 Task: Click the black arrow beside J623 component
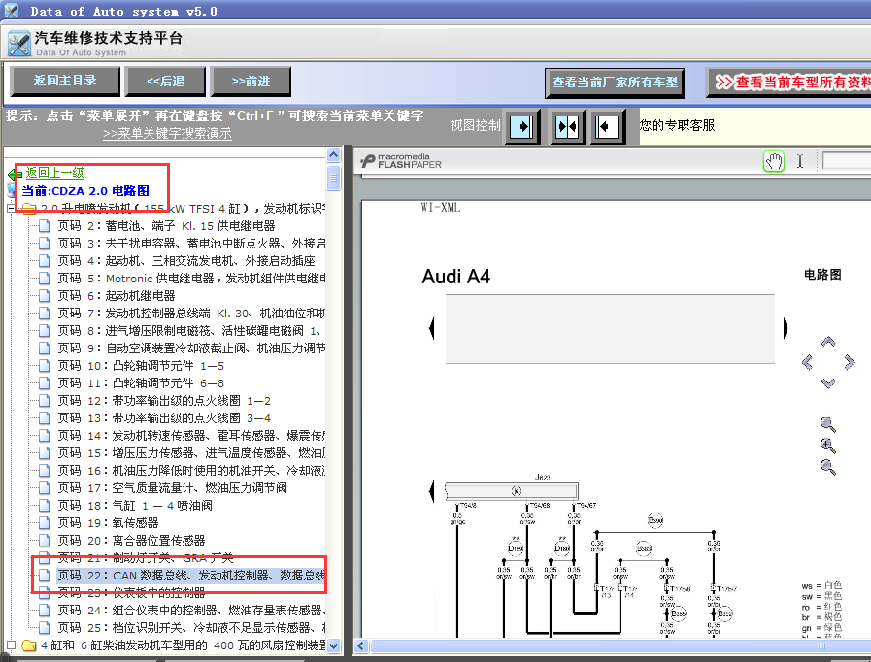point(431,491)
